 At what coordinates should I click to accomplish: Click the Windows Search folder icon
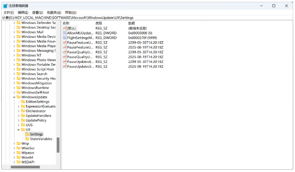[x=19, y=74]
